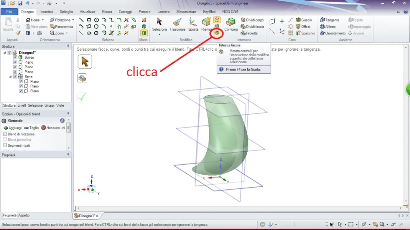
Task: Collapse the Serie tree node
Action: (x=10, y=77)
